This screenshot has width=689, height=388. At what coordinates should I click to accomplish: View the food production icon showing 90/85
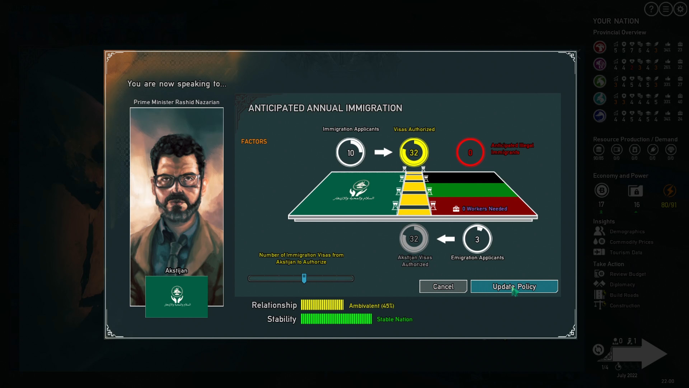coord(599,150)
